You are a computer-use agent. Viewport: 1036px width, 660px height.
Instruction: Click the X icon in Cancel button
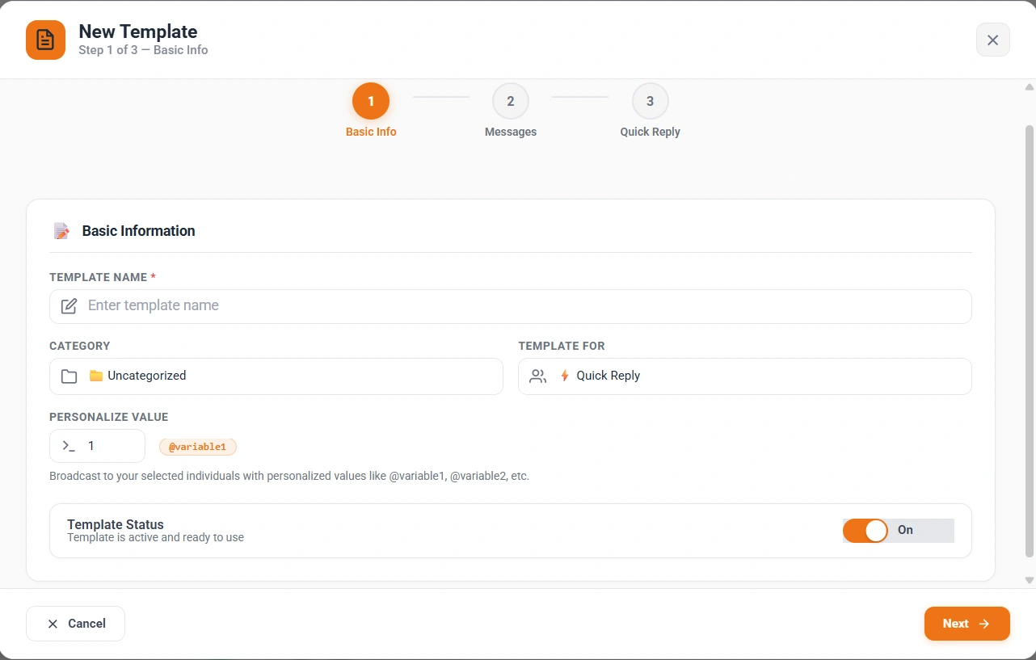pos(53,624)
